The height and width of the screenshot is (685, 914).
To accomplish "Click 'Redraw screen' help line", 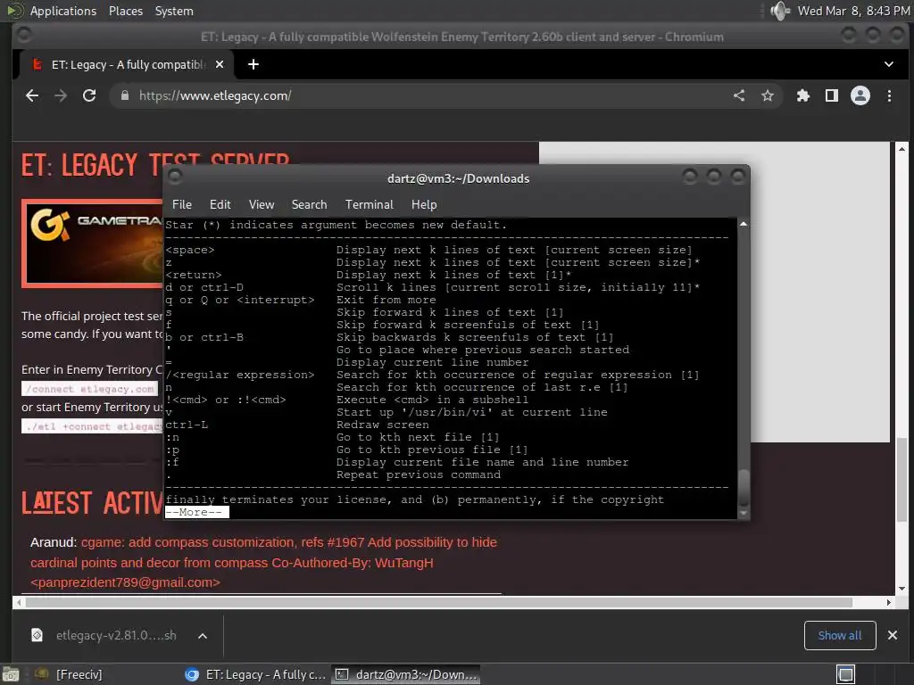I will click(x=382, y=425).
